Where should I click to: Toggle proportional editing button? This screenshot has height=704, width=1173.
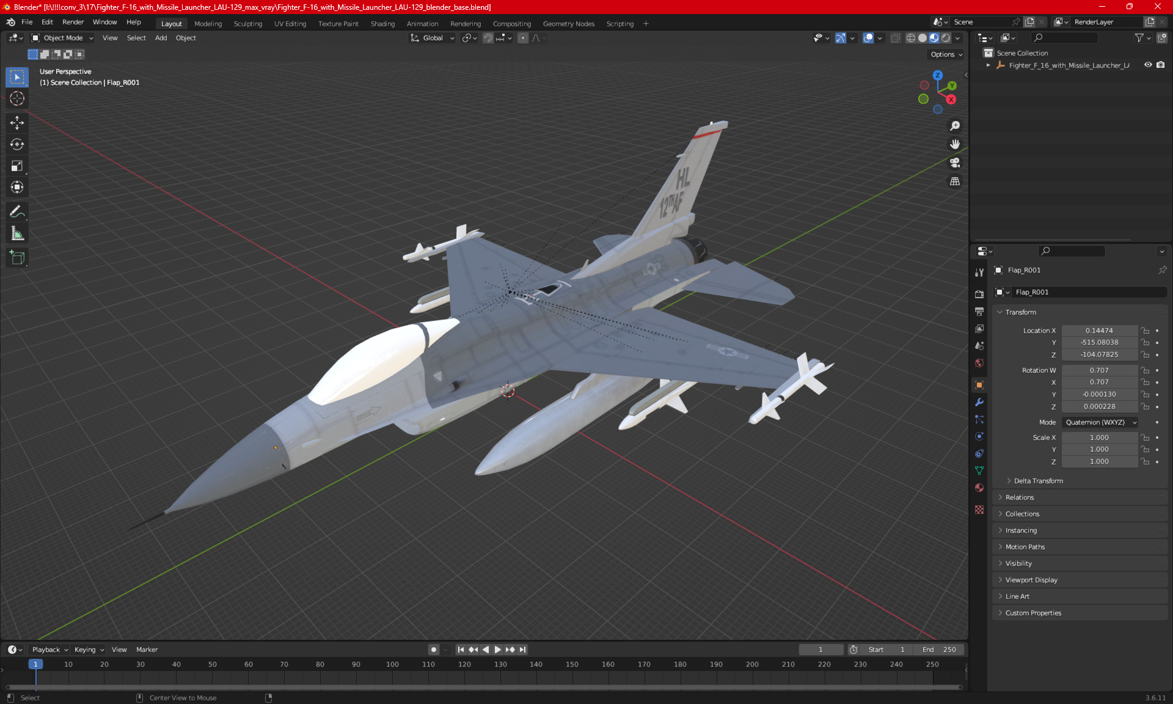[x=523, y=38]
